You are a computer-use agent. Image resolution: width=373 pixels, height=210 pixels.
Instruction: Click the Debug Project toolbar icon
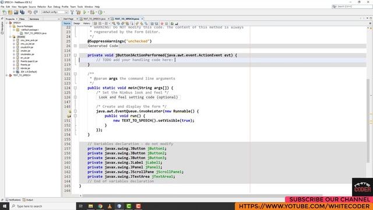[92, 12]
